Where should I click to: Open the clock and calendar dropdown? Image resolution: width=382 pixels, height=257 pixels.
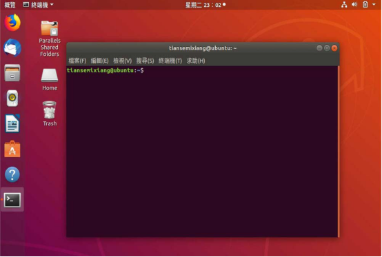[205, 5]
